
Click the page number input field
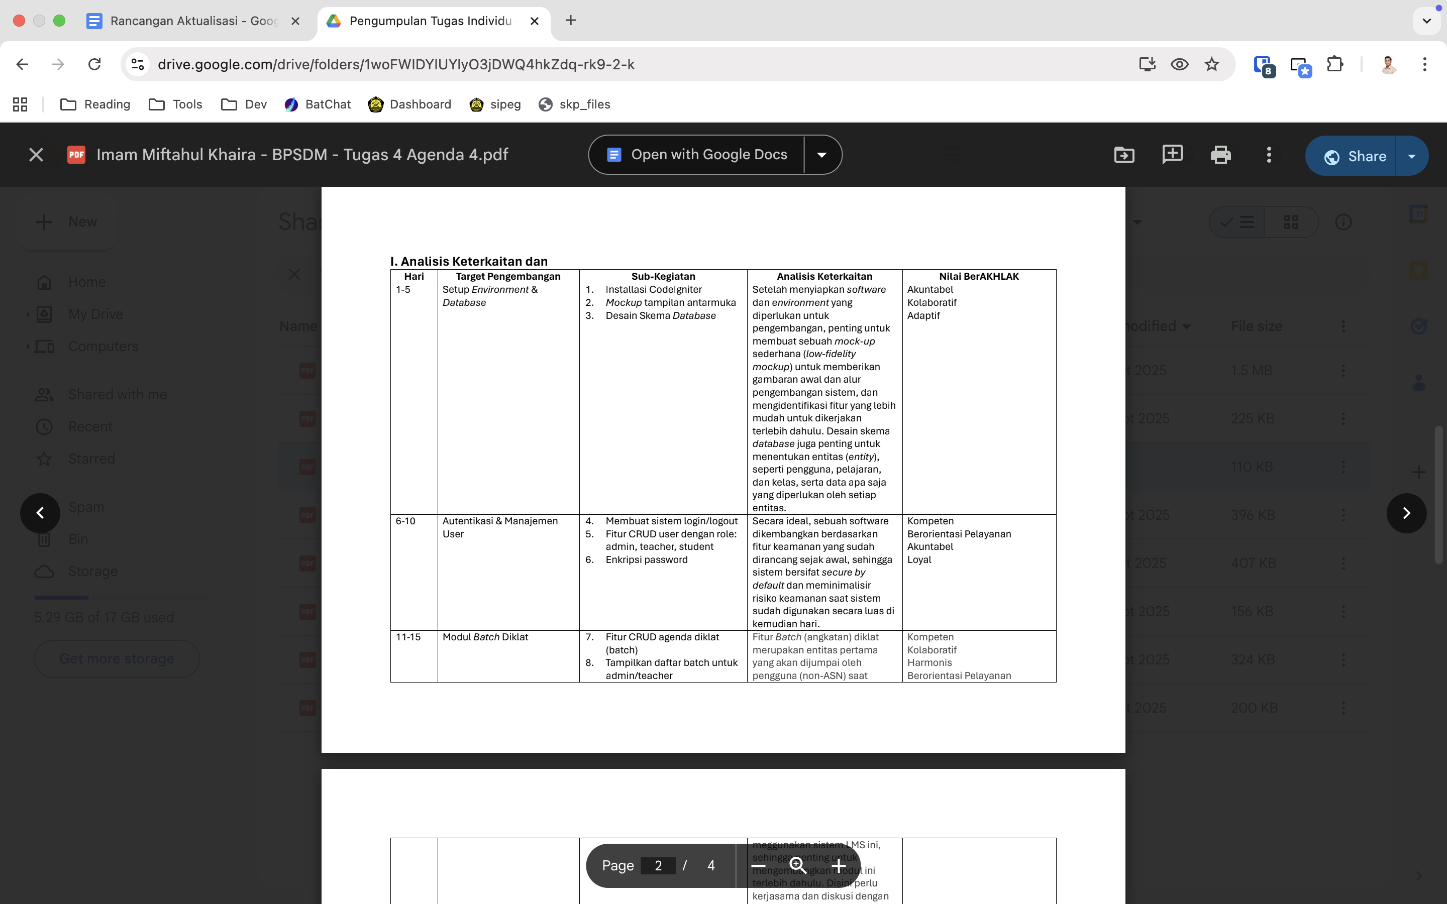pos(658,865)
